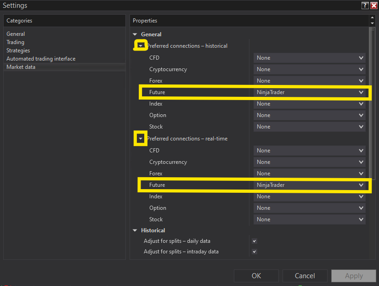Click the help question mark icon
The height and width of the screenshot is (286, 379).
tap(365, 5)
